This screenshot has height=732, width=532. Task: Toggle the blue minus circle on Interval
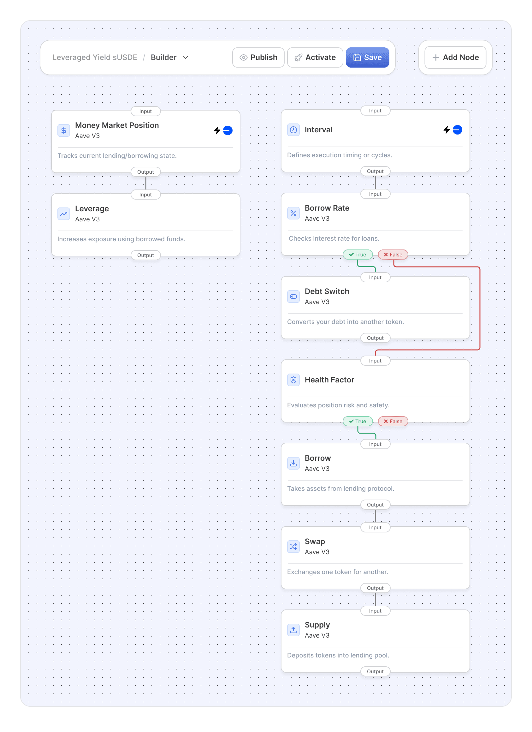pyautogui.click(x=457, y=130)
